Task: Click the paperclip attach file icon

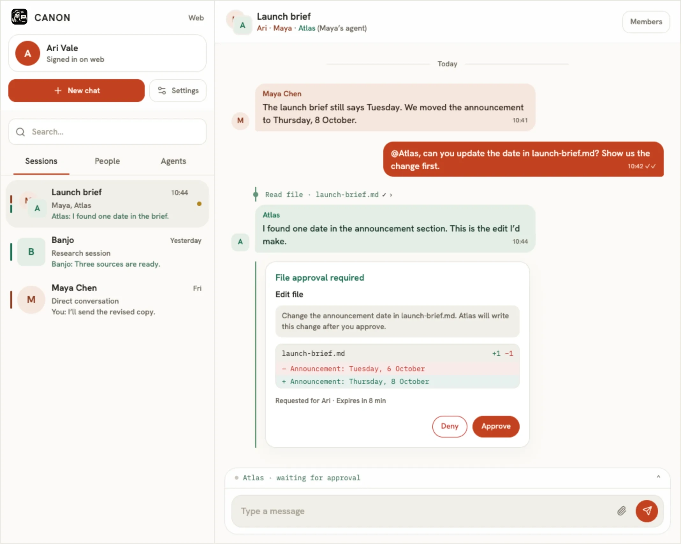Action: [621, 511]
